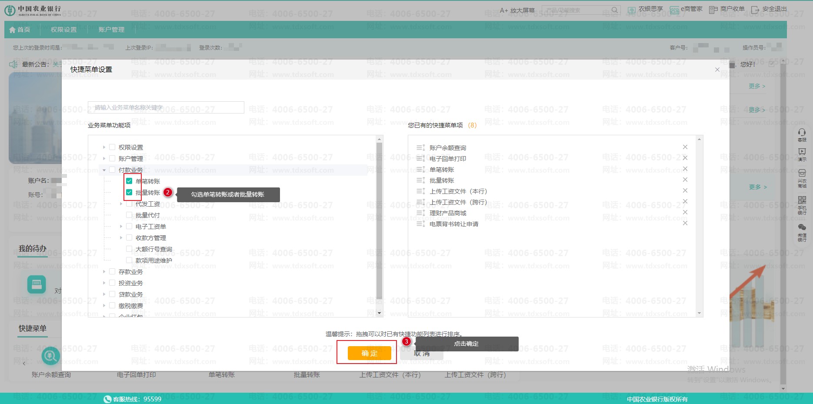The height and width of the screenshot is (404, 813).
Task: Remove 账户余额查询 from shortcut list
Action: point(685,147)
